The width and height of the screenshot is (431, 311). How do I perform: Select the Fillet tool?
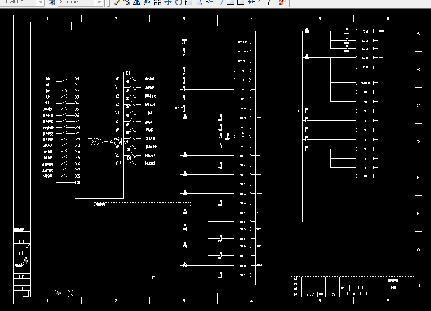point(270,2)
